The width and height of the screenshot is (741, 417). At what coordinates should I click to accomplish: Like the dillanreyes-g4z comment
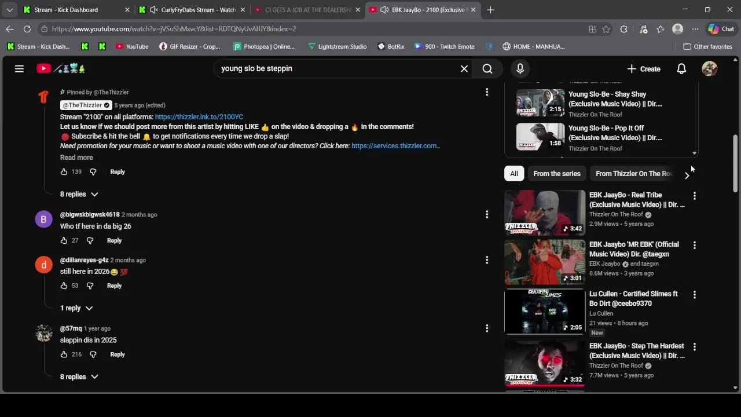(x=64, y=286)
